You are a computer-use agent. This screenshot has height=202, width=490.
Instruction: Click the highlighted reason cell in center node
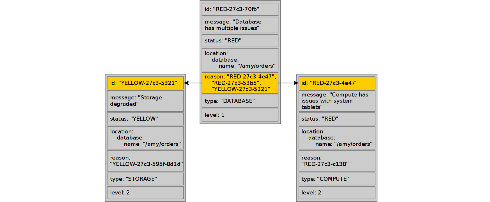click(x=240, y=83)
